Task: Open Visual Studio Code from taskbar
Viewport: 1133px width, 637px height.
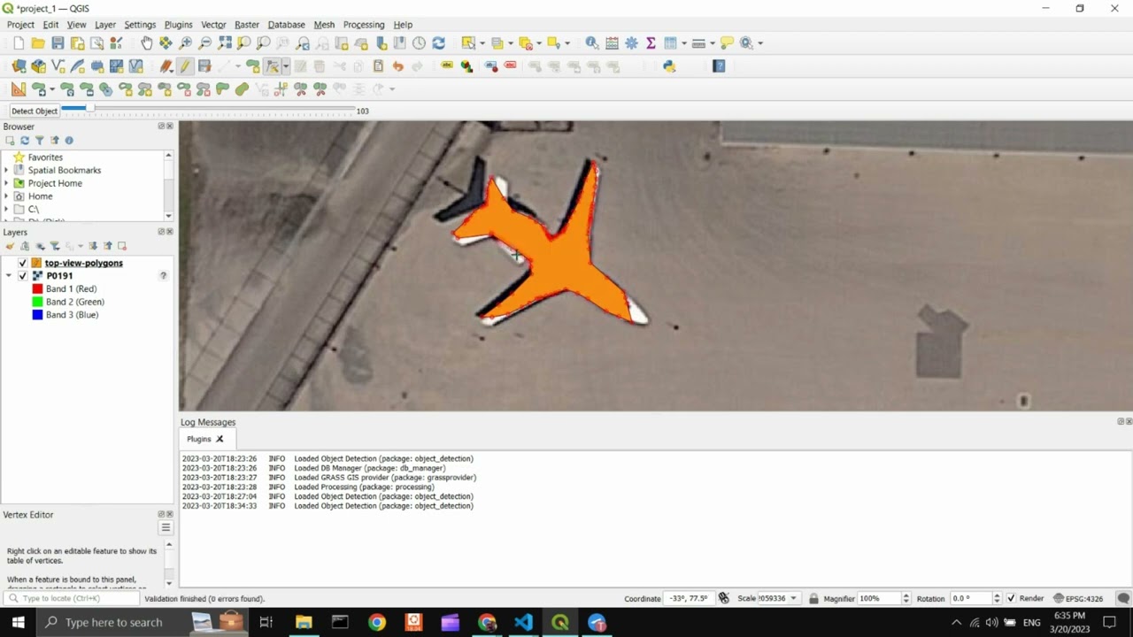Action: [x=523, y=622]
